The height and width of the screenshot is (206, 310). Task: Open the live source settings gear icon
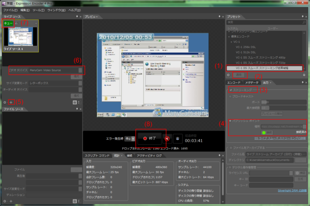tap(5, 102)
